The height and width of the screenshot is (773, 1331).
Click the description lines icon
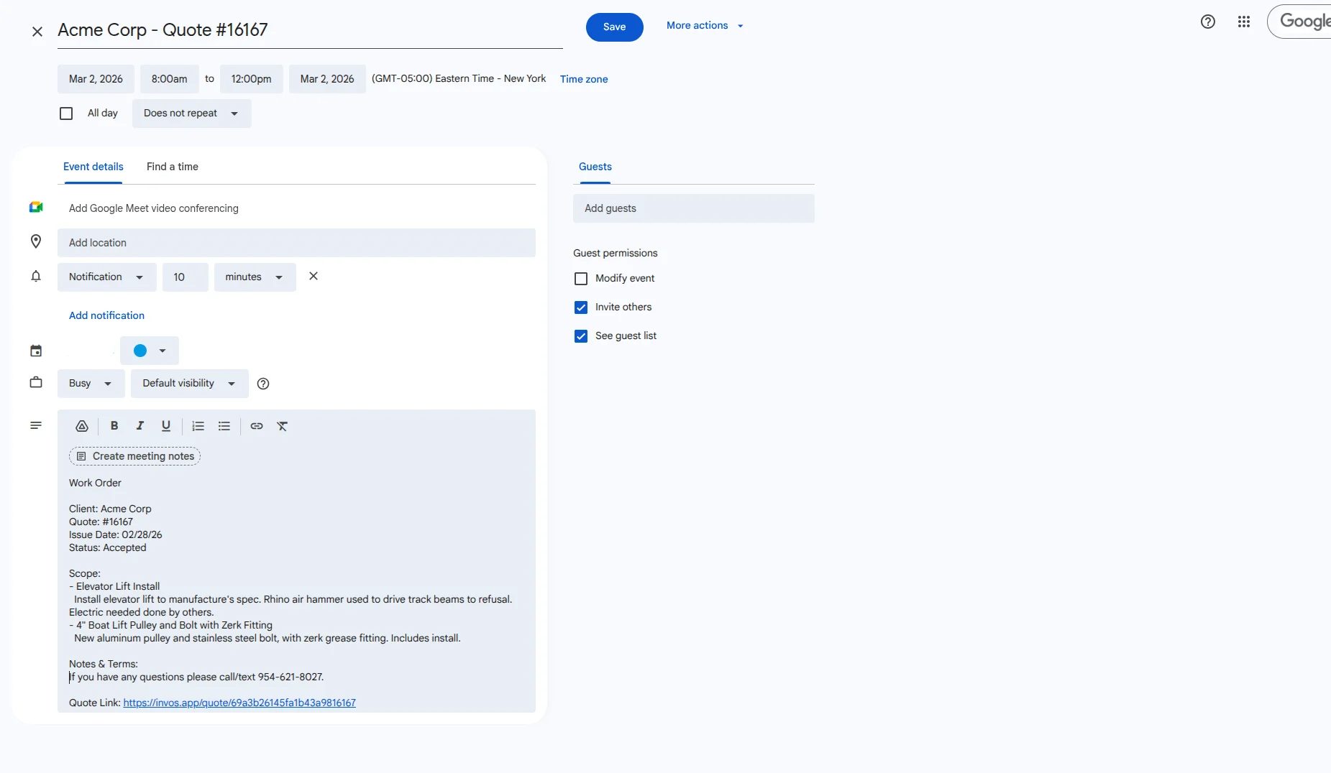[x=36, y=425]
